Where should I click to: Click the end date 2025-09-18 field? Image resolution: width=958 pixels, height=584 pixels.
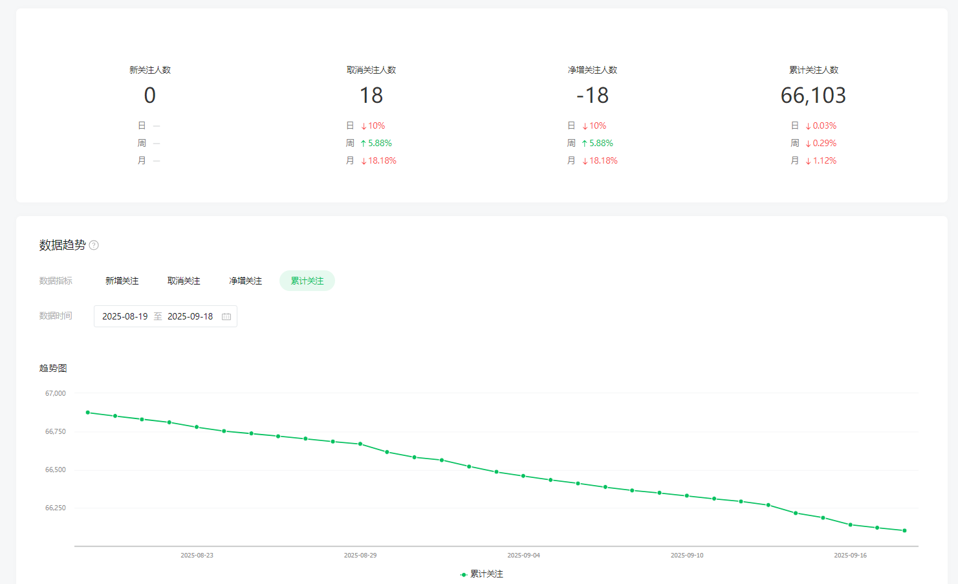[x=190, y=316]
